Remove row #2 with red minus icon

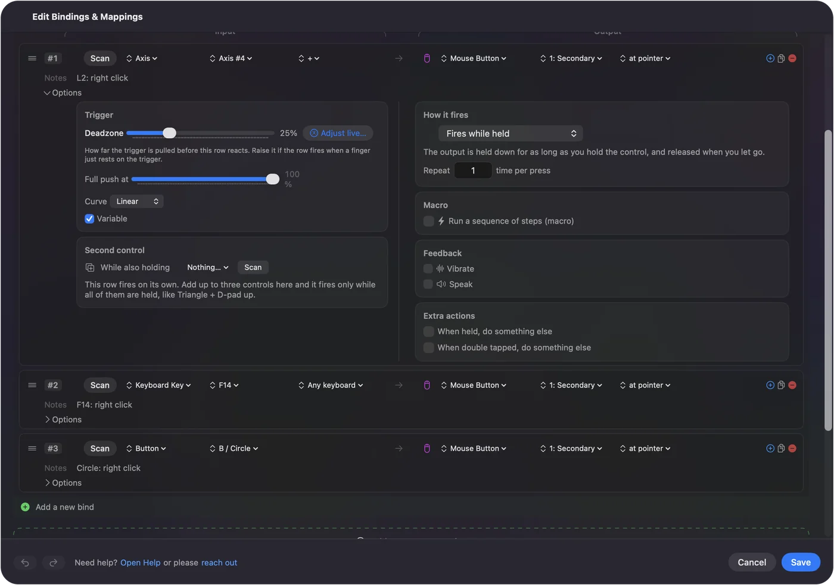tap(792, 385)
